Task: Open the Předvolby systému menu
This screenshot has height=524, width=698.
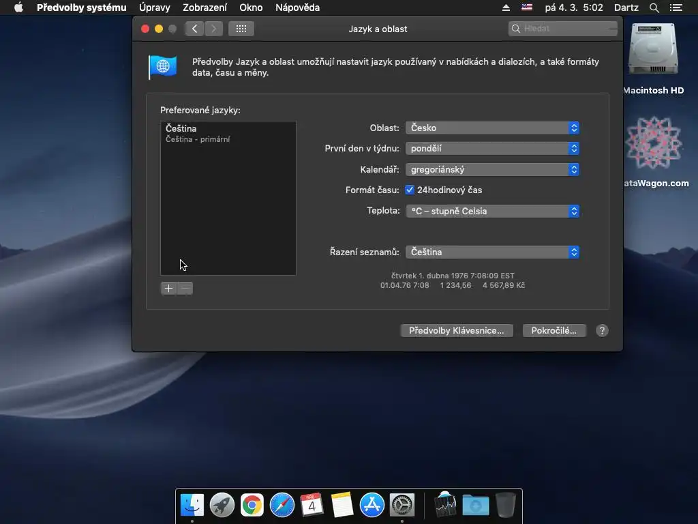Action: point(82,8)
